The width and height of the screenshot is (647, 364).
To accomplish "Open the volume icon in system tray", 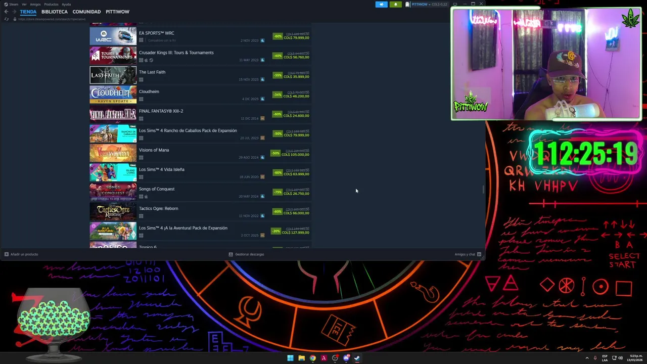I will (x=620, y=358).
